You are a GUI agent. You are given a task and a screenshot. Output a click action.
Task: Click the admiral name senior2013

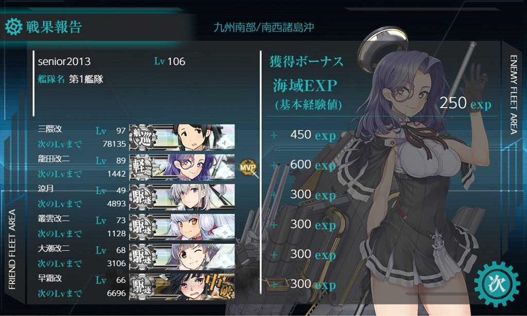pyautogui.click(x=64, y=62)
